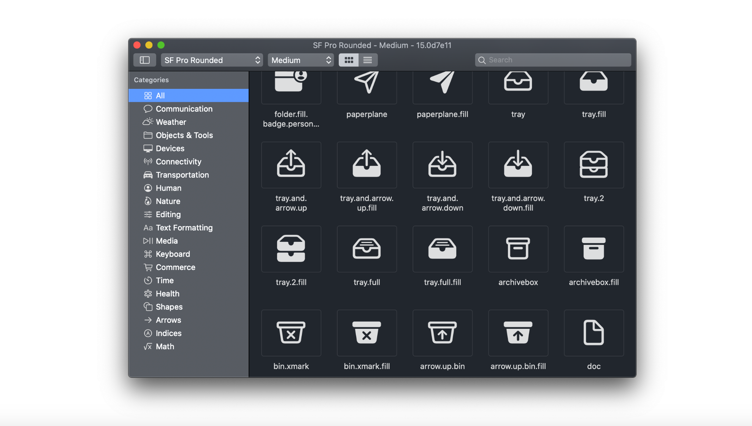Select the Arrows category
The height and width of the screenshot is (426, 752).
point(189,320)
